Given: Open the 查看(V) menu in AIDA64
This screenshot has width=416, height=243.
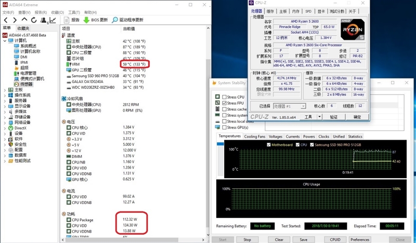Looking at the screenshot, I should coord(24,12).
